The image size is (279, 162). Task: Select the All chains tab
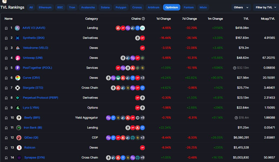(31, 7)
